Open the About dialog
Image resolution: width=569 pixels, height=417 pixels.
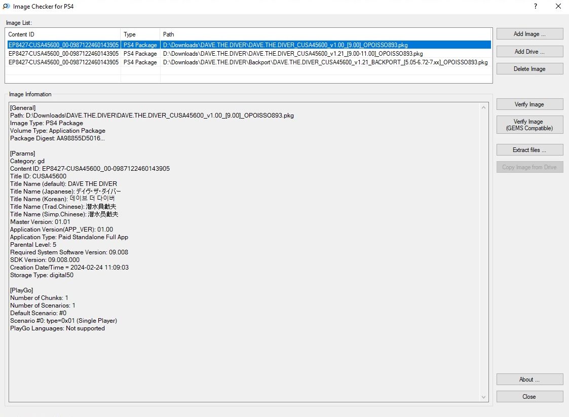tap(529, 380)
